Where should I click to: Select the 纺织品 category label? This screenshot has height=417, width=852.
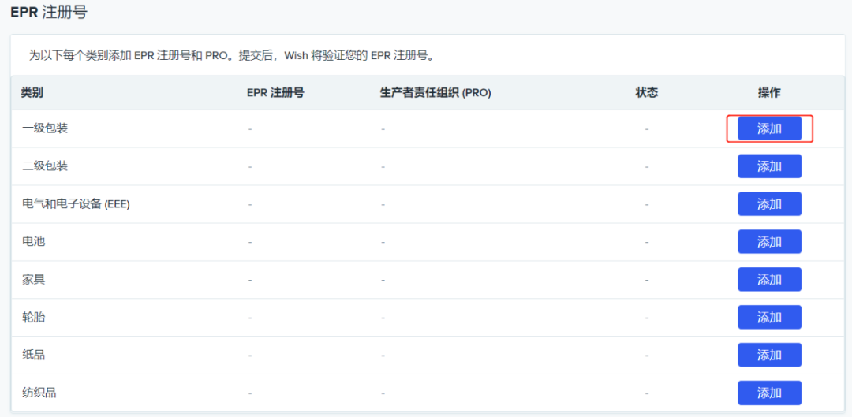click(39, 393)
